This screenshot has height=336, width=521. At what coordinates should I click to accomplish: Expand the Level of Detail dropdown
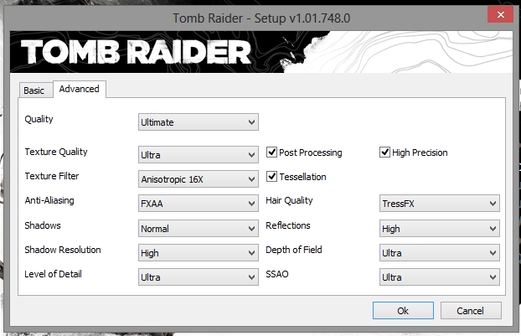coord(199,277)
